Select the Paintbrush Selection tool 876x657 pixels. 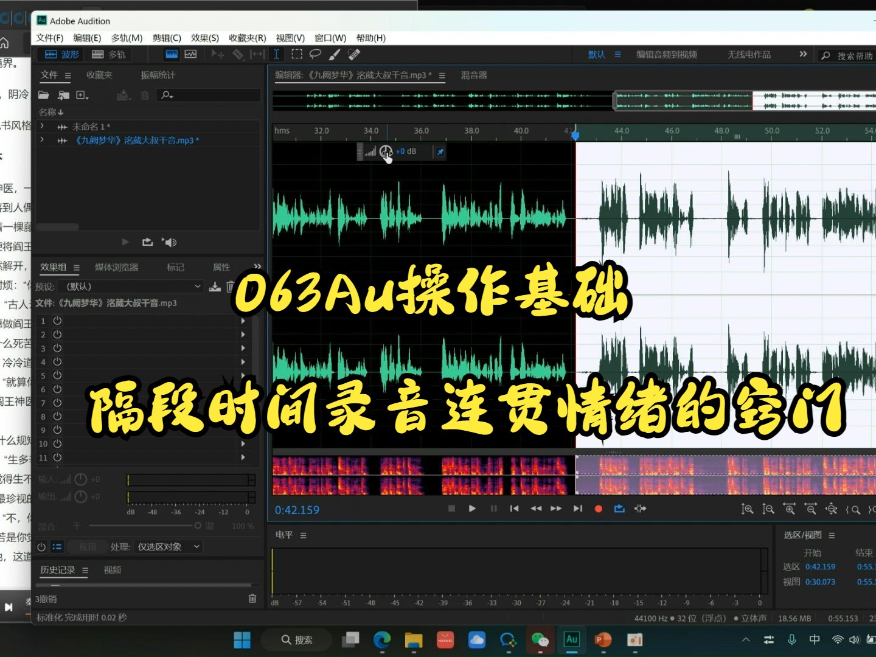click(334, 54)
